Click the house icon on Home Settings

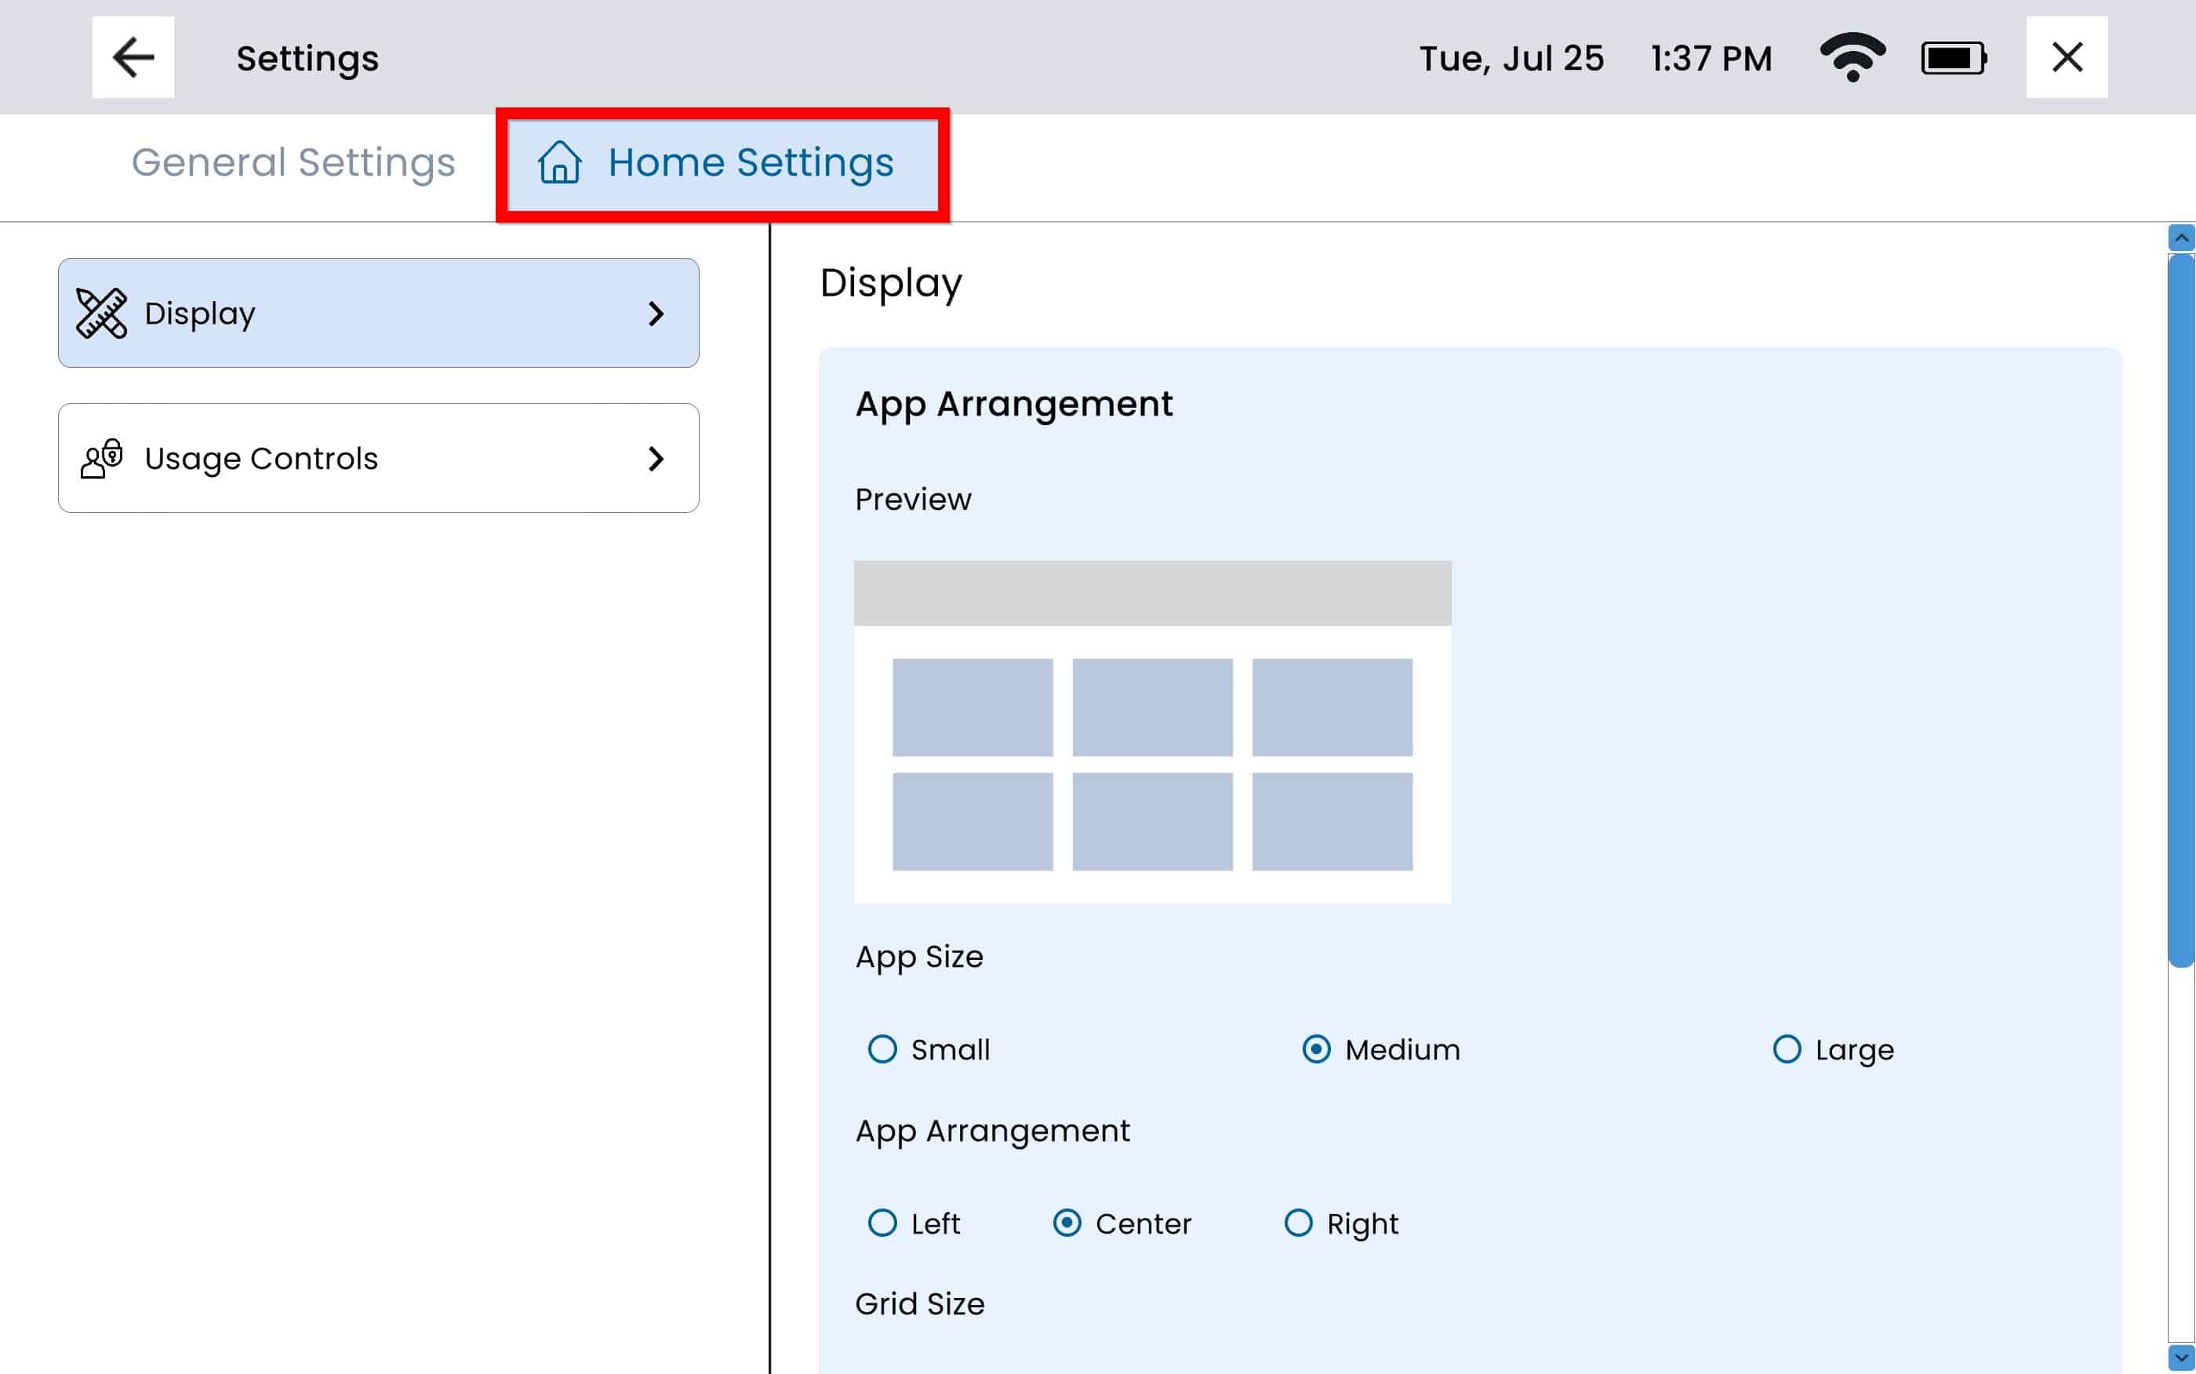click(x=560, y=162)
